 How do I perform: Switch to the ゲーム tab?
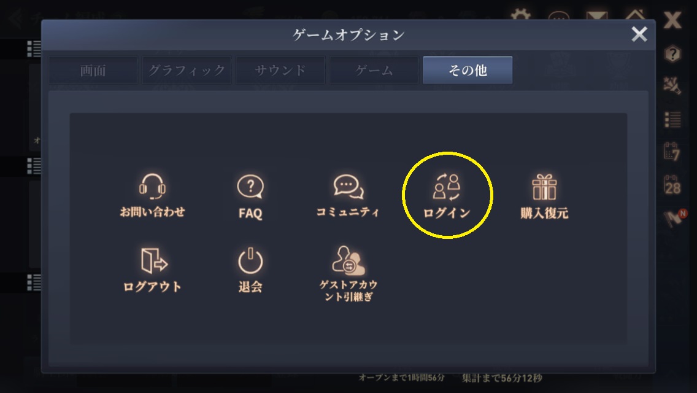(374, 71)
